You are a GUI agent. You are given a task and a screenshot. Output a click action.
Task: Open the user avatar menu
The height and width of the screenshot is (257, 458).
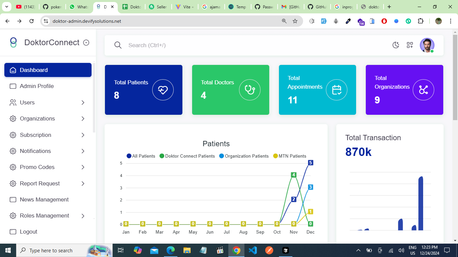coord(427,45)
